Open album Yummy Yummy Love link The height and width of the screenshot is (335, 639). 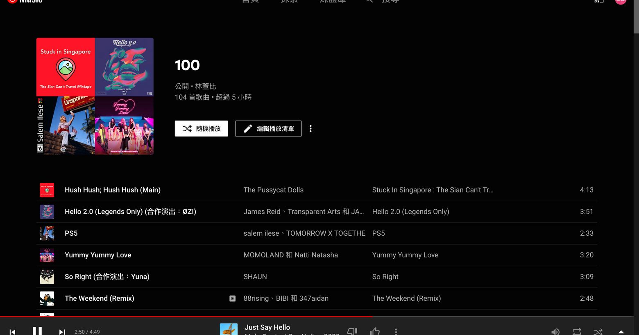pyautogui.click(x=405, y=255)
